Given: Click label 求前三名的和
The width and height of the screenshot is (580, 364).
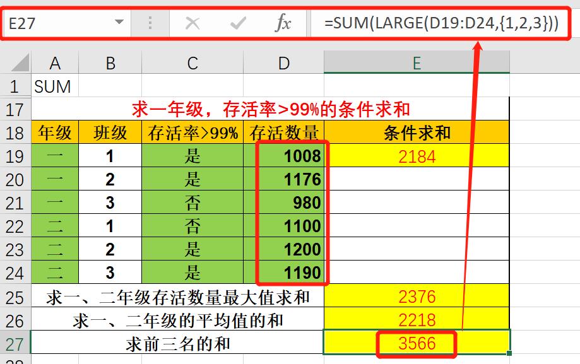Looking at the screenshot, I should click(x=177, y=344).
